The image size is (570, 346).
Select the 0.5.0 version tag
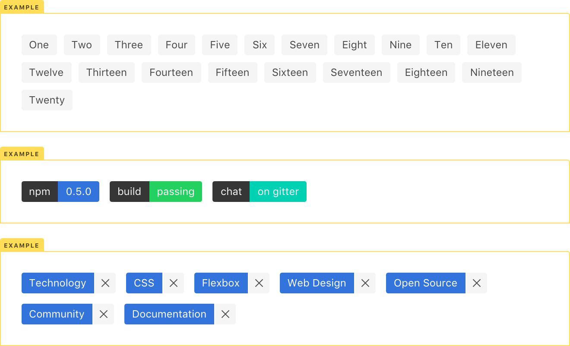pos(79,192)
